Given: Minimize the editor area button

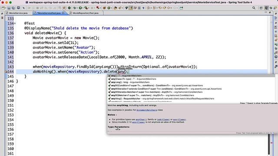Looking at the screenshot, I should 266,13.
